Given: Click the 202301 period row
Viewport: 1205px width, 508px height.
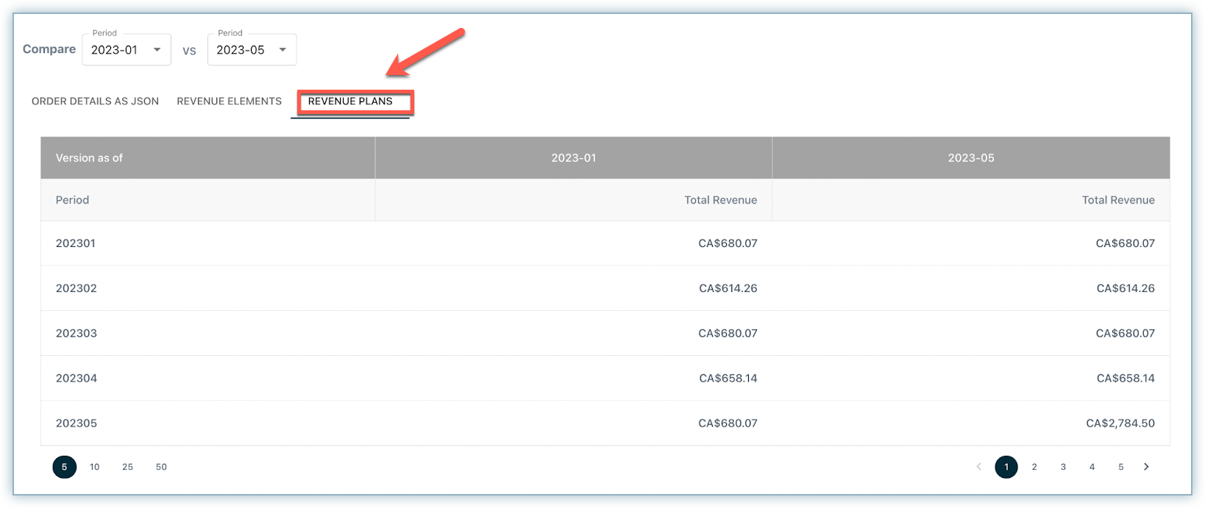Looking at the screenshot, I should tap(76, 243).
